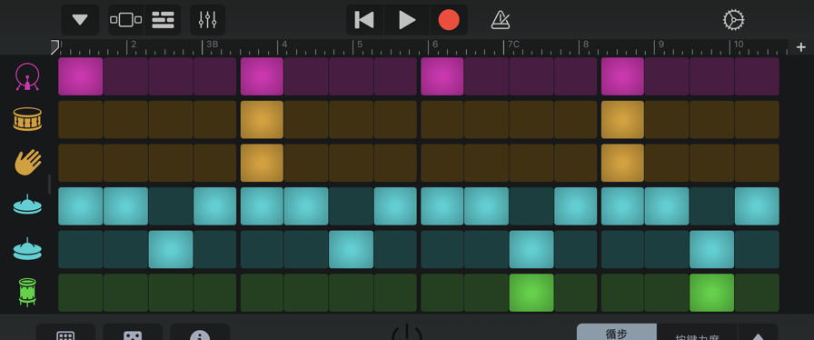Select the kick drum instrument row
This screenshot has width=814, height=340.
point(27,77)
